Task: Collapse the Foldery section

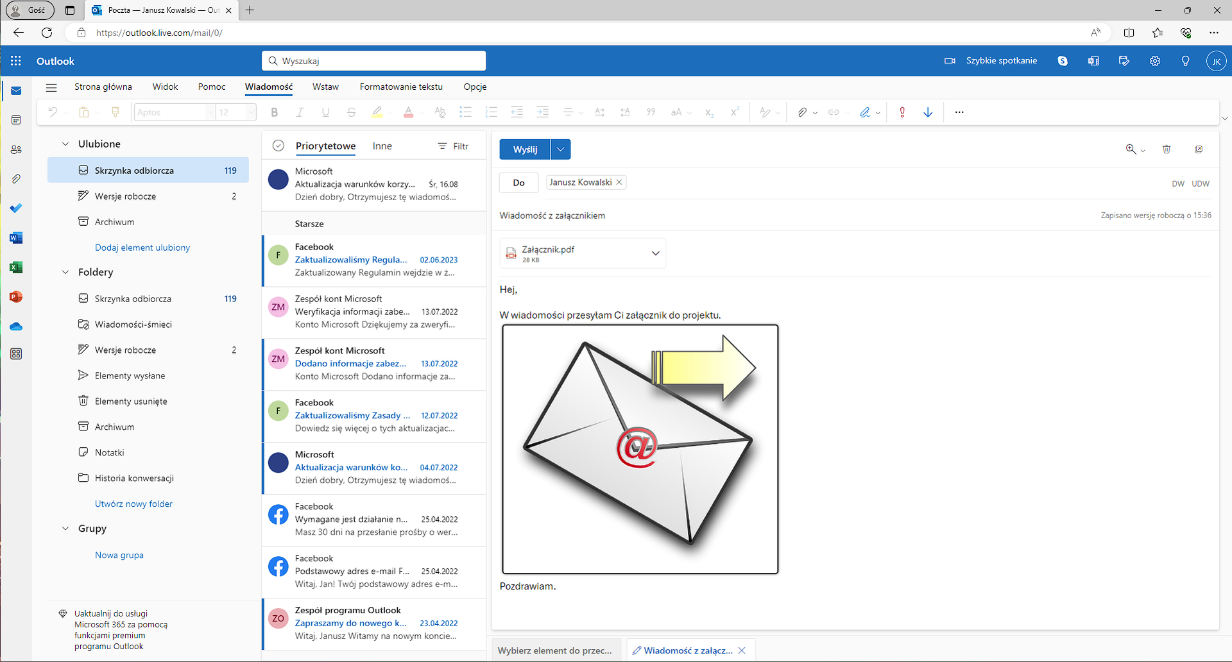Action: pos(65,272)
